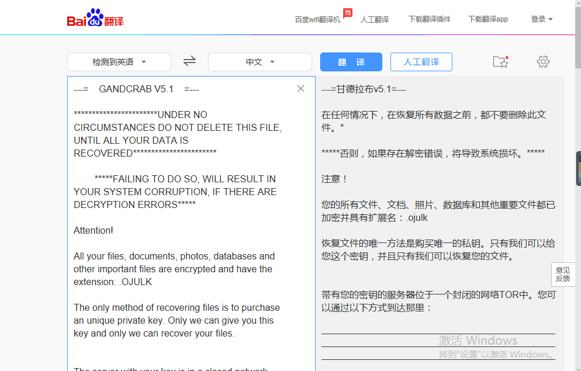
Task: Click the GANDCRAB V5.1 heading text
Action: [x=136, y=89]
